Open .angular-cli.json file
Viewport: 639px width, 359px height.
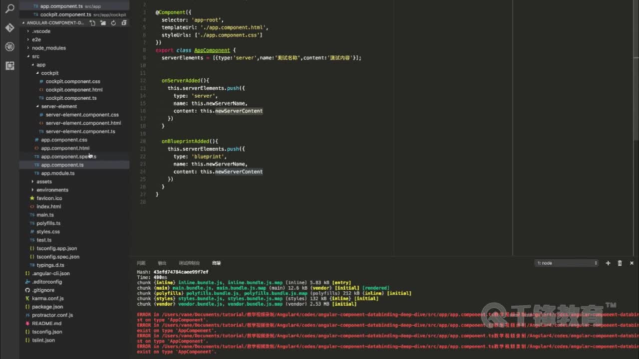[50, 274]
